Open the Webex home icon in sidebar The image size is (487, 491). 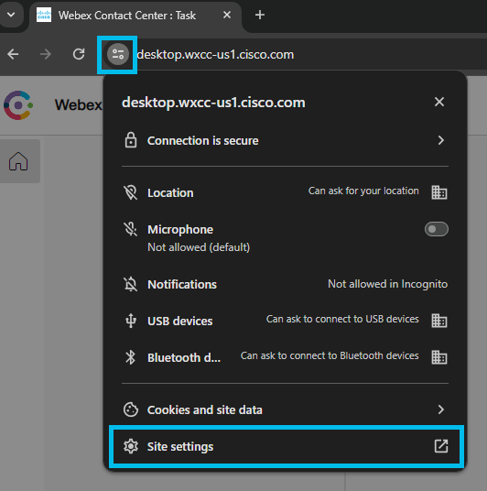tap(18, 161)
